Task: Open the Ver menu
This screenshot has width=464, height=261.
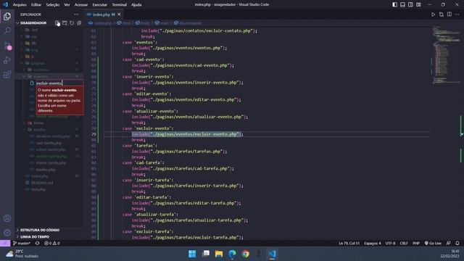Action: pos(67,4)
